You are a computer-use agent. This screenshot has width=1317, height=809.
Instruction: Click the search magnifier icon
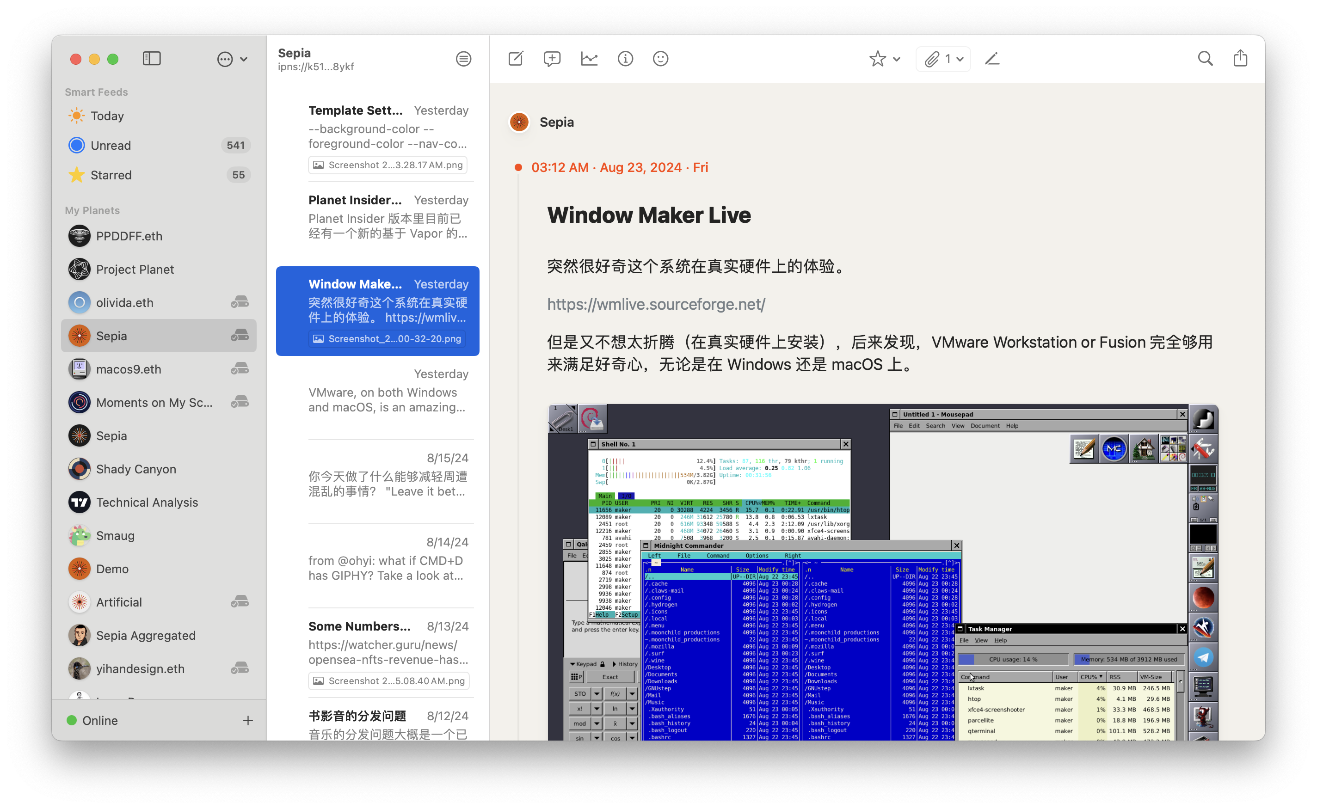coord(1205,58)
